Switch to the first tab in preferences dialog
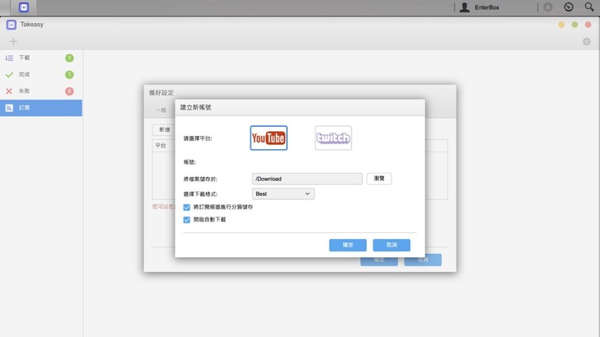 [x=161, y=110]
